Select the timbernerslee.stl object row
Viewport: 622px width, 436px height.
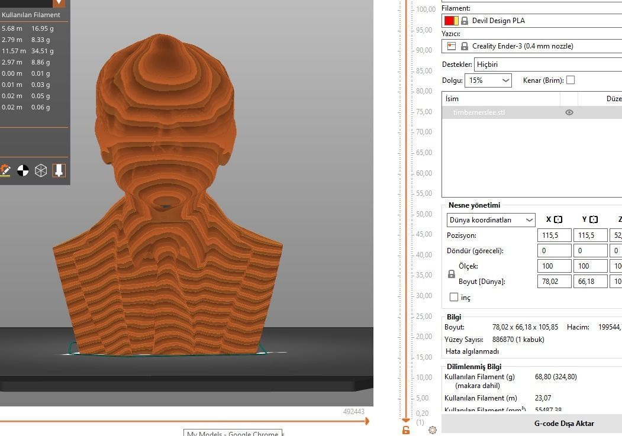click(x=531, y=112)
